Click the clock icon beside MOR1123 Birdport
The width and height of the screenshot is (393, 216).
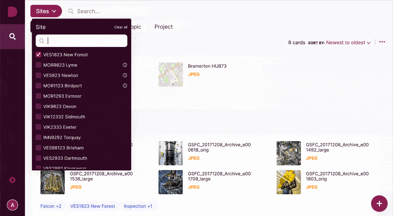(x=125, y=86)
